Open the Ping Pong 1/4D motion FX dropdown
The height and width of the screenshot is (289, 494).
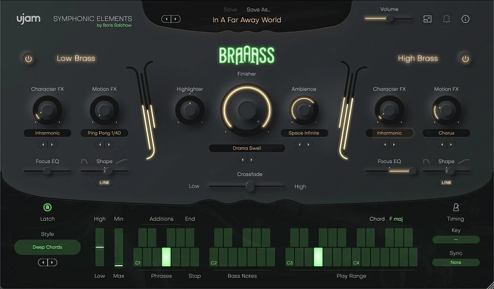point(104,133)
